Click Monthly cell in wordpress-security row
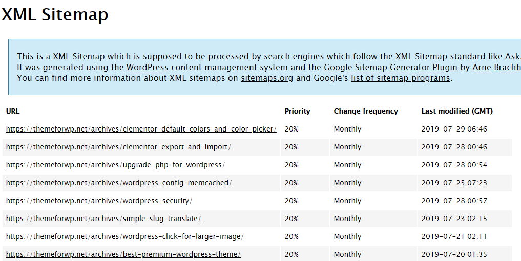Image resolution: width=521 pixels, height=261 pixels. coord(347,201)
